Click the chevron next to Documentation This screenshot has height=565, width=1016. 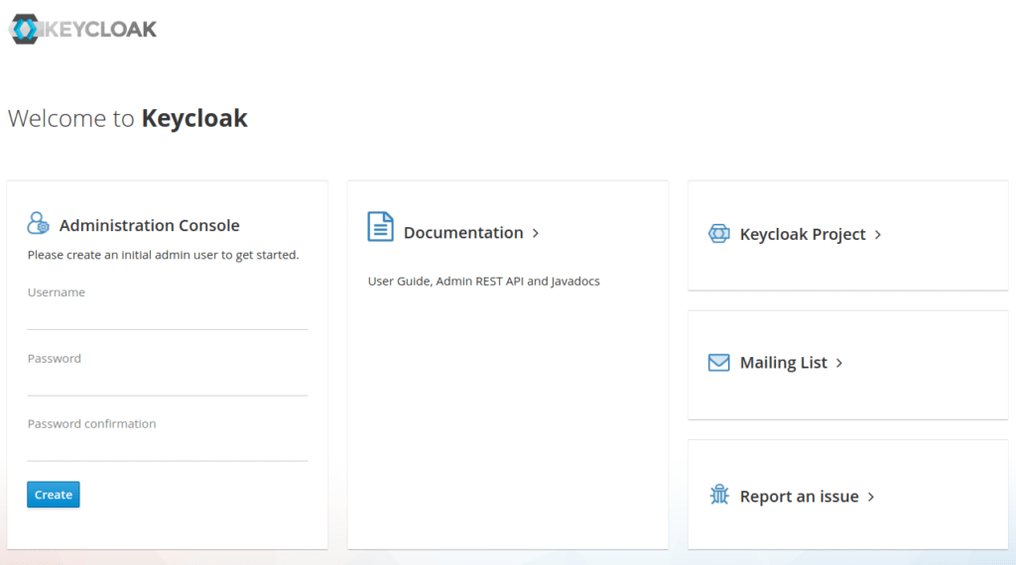click(536, 233)
